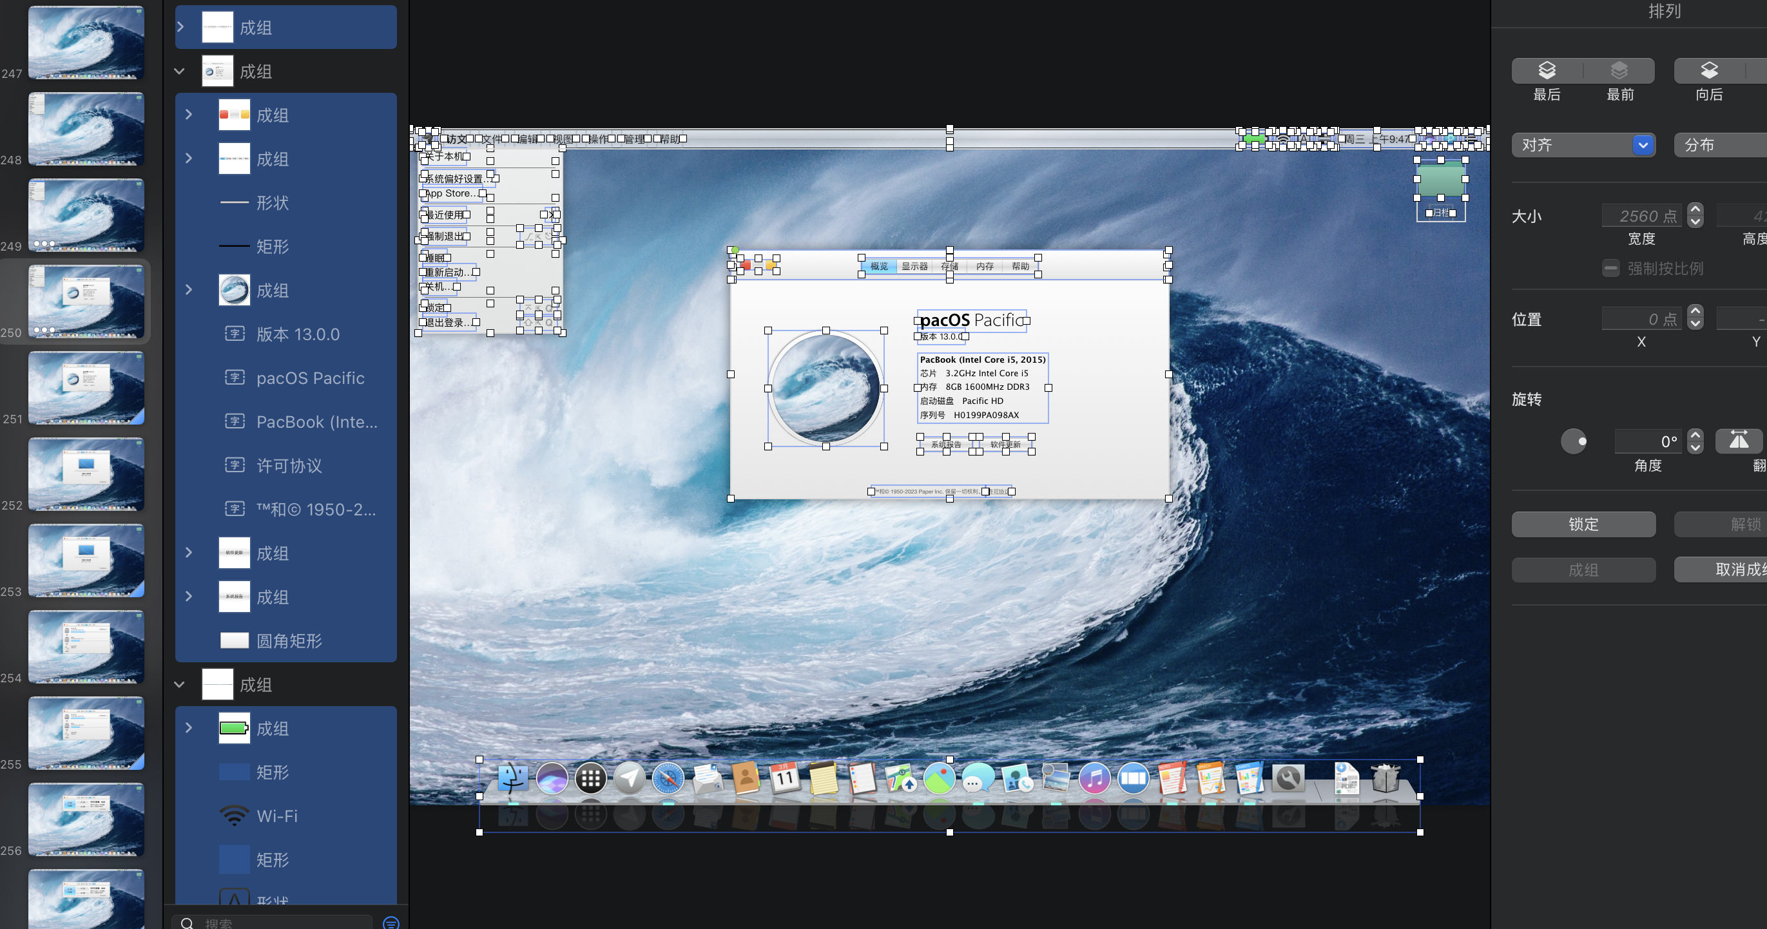Select the Wi-Fi layer icon in object list
Screen dimensions: 1767x929
tap(234, 816)
